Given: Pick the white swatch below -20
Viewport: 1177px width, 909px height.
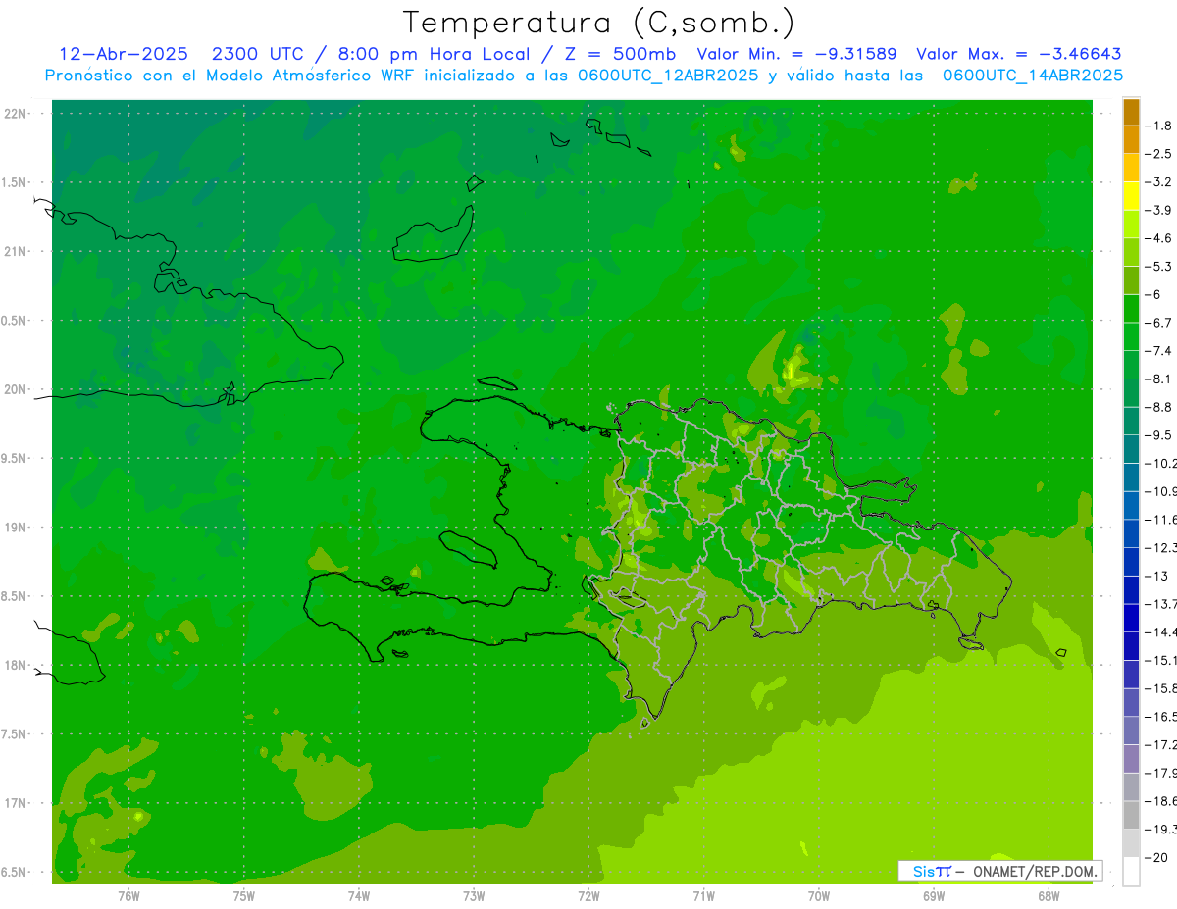Looking at the screenshot, I should [1131, 872].
